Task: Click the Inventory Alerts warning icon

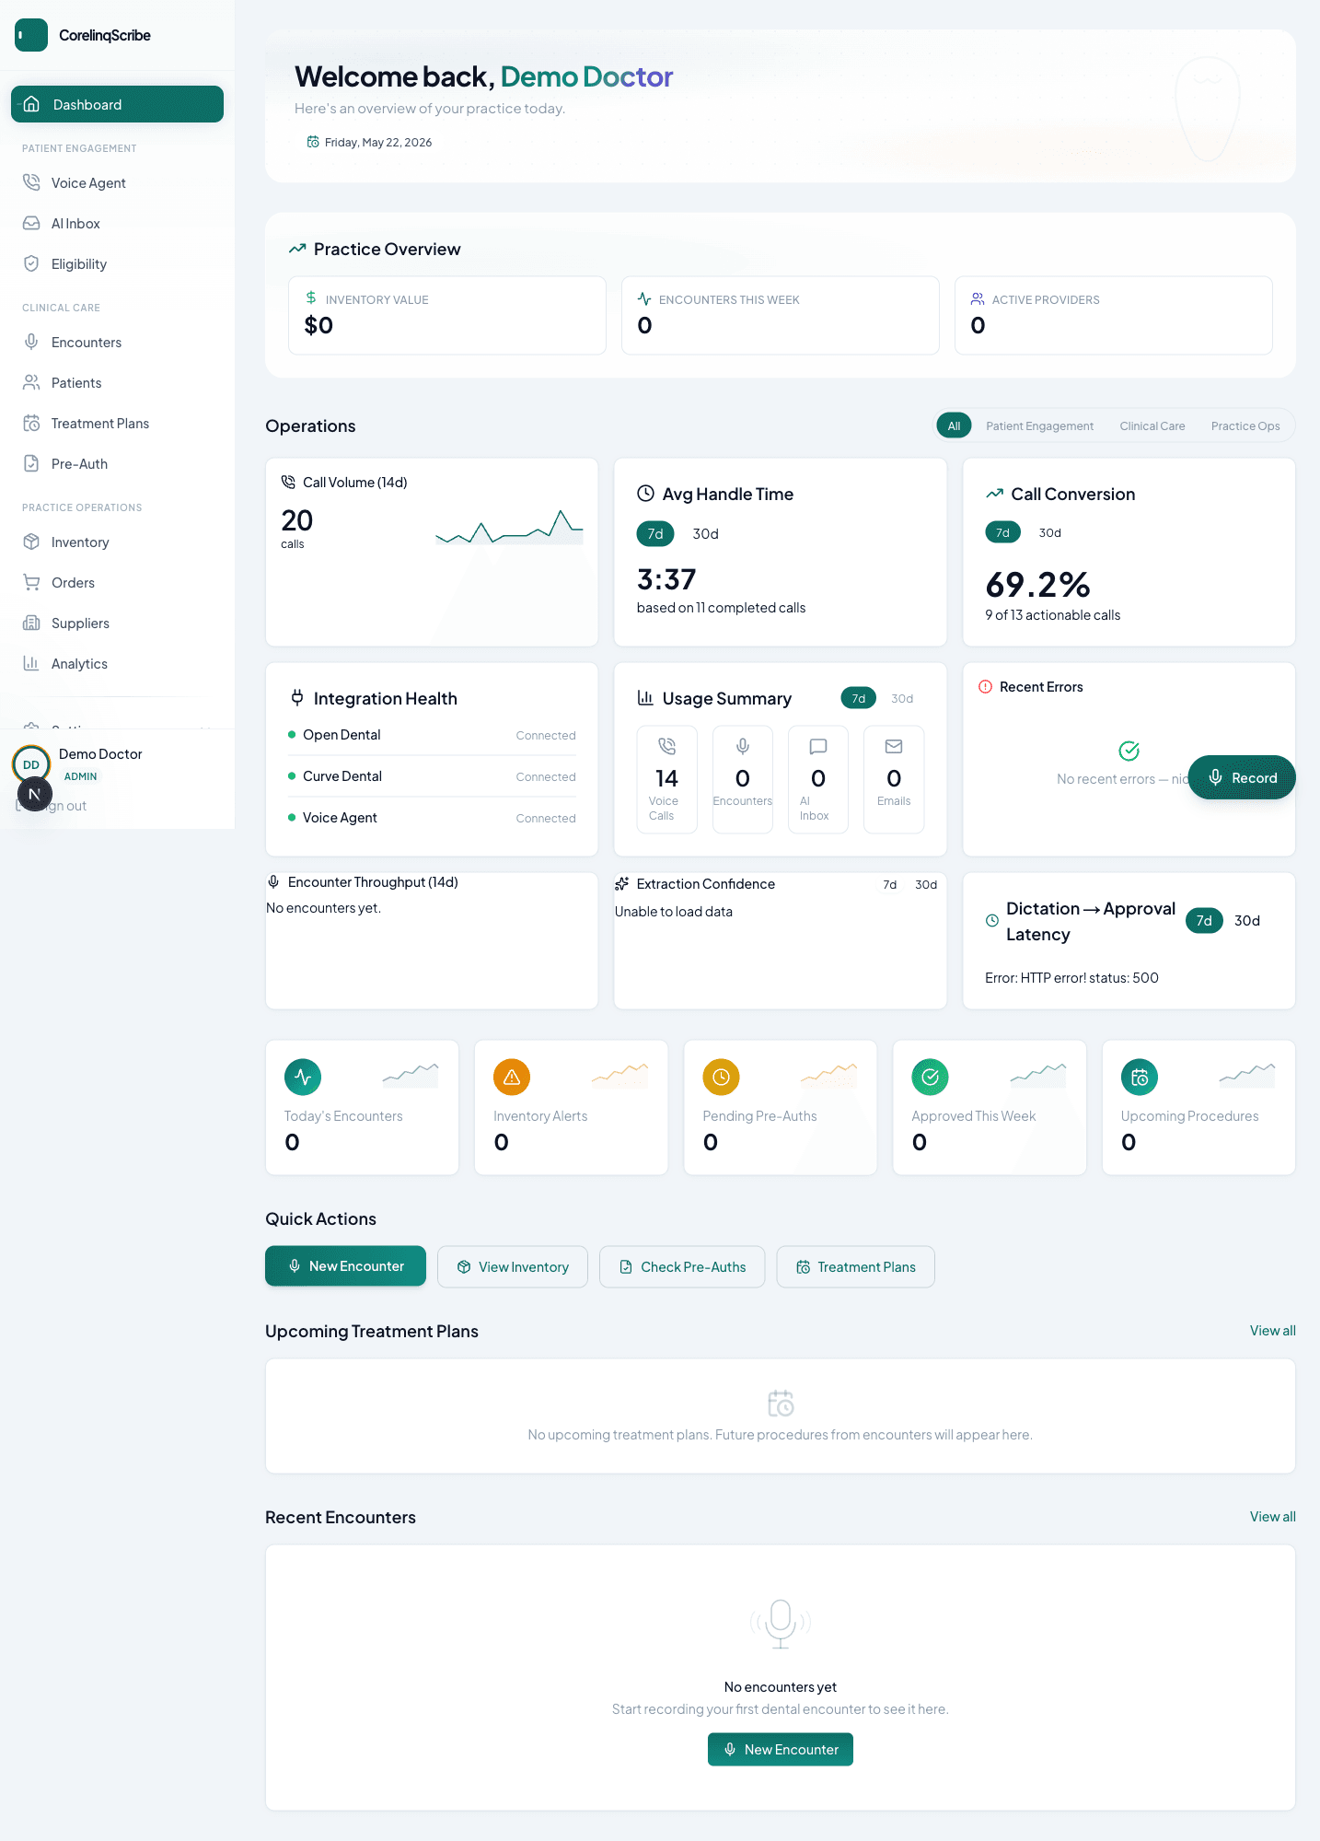Action: click(x=512, y=1078)
